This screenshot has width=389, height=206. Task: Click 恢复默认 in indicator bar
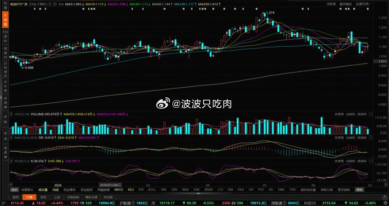27,190
